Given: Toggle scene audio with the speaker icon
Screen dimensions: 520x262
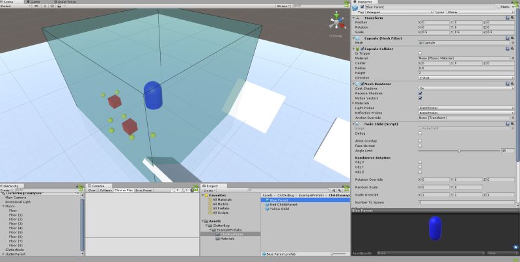Looking at the screenshot, I should point(51,6).
